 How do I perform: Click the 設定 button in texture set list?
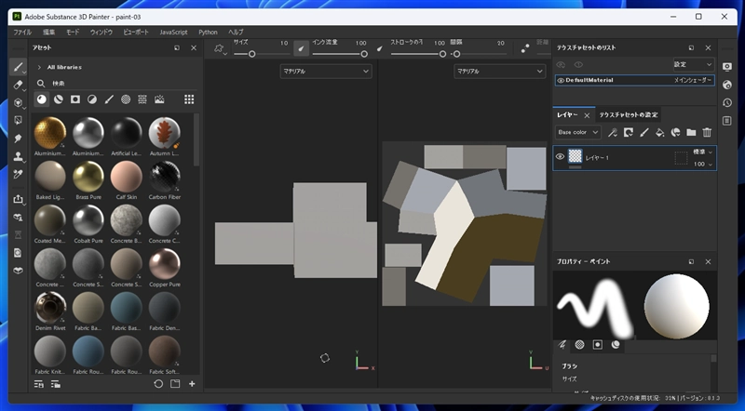tap(694, 64)
